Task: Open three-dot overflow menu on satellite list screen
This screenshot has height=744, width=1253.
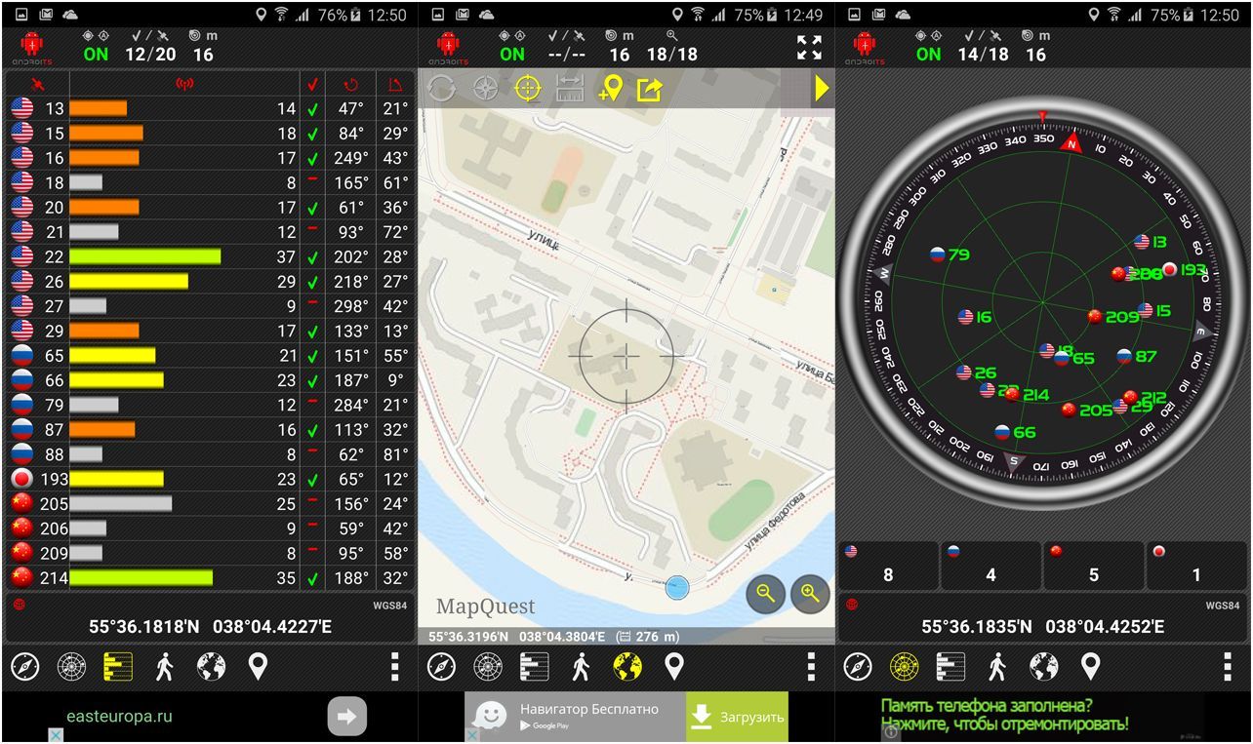Action: [394, 667]
